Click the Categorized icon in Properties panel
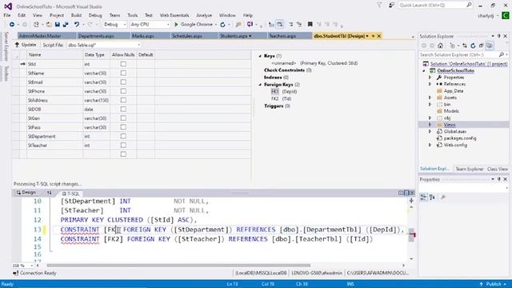 click(x=423, y=197)
